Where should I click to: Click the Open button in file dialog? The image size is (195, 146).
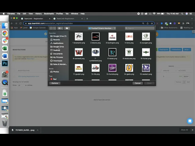(x=149, y=83)
